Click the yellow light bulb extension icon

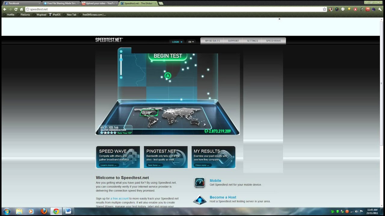349,9
